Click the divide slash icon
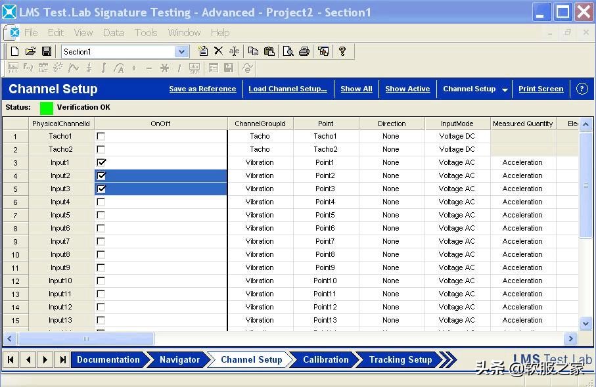 coord(179,68)
